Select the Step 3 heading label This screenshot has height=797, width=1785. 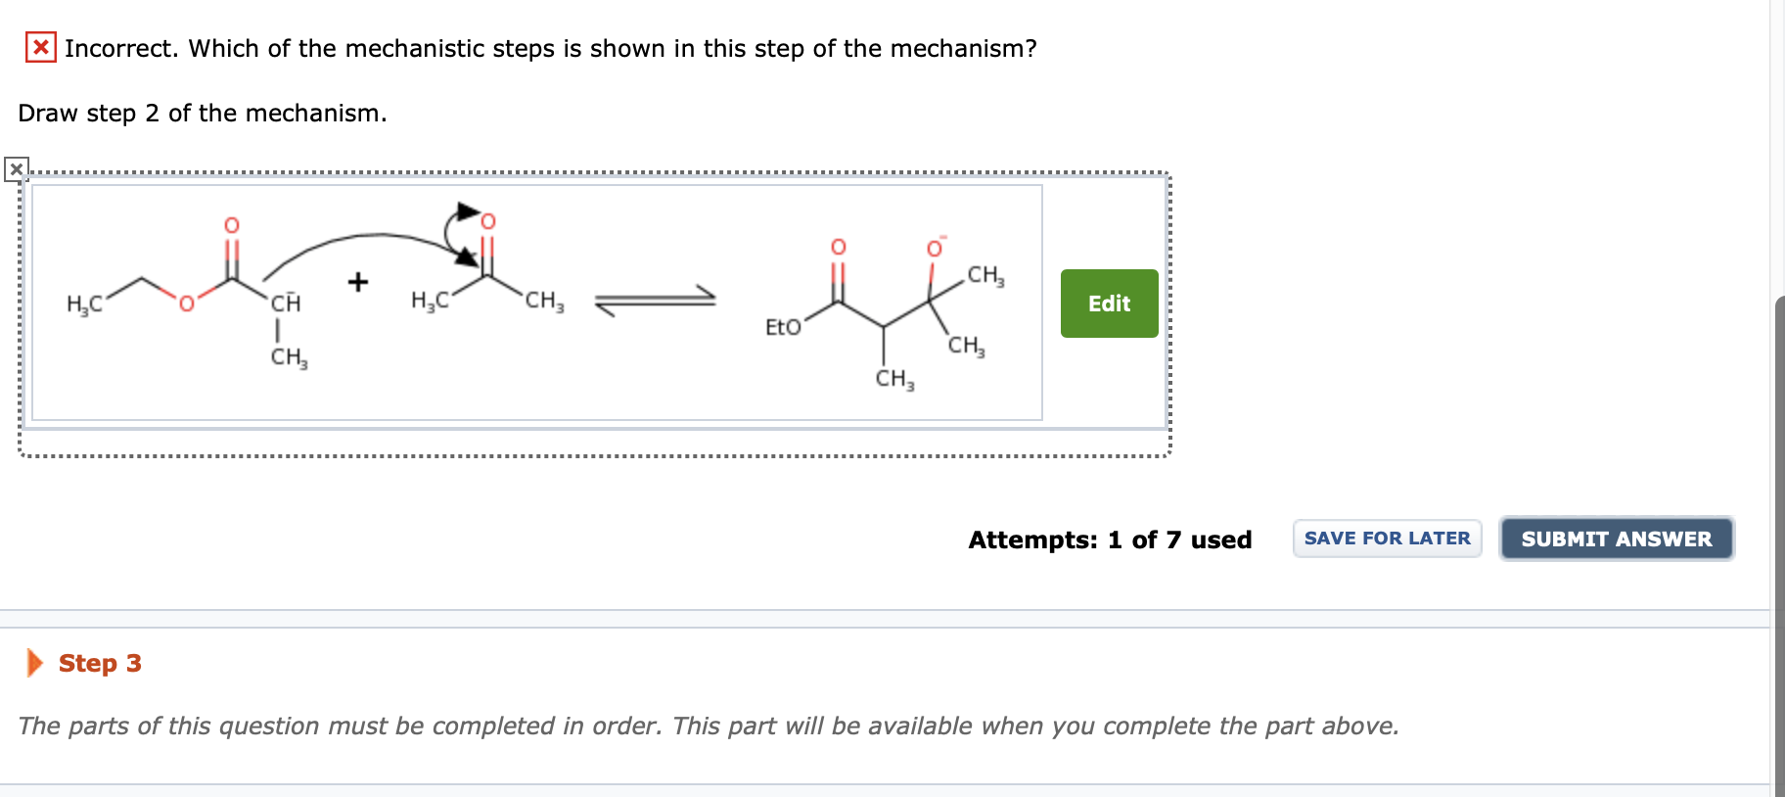coord(98,663)
